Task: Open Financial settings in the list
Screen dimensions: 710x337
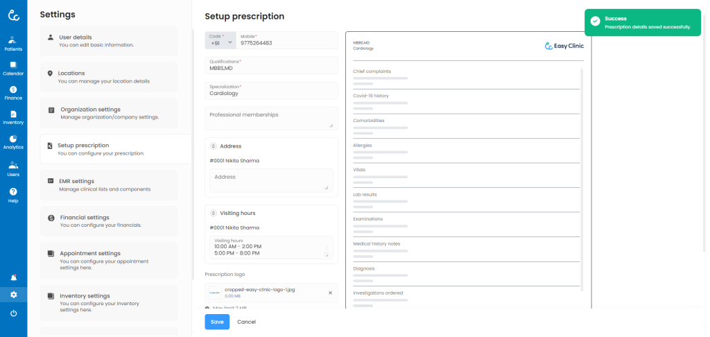Action: [115, 221]
